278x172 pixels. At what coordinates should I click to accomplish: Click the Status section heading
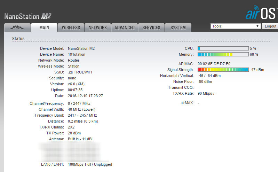coord(18,38)
